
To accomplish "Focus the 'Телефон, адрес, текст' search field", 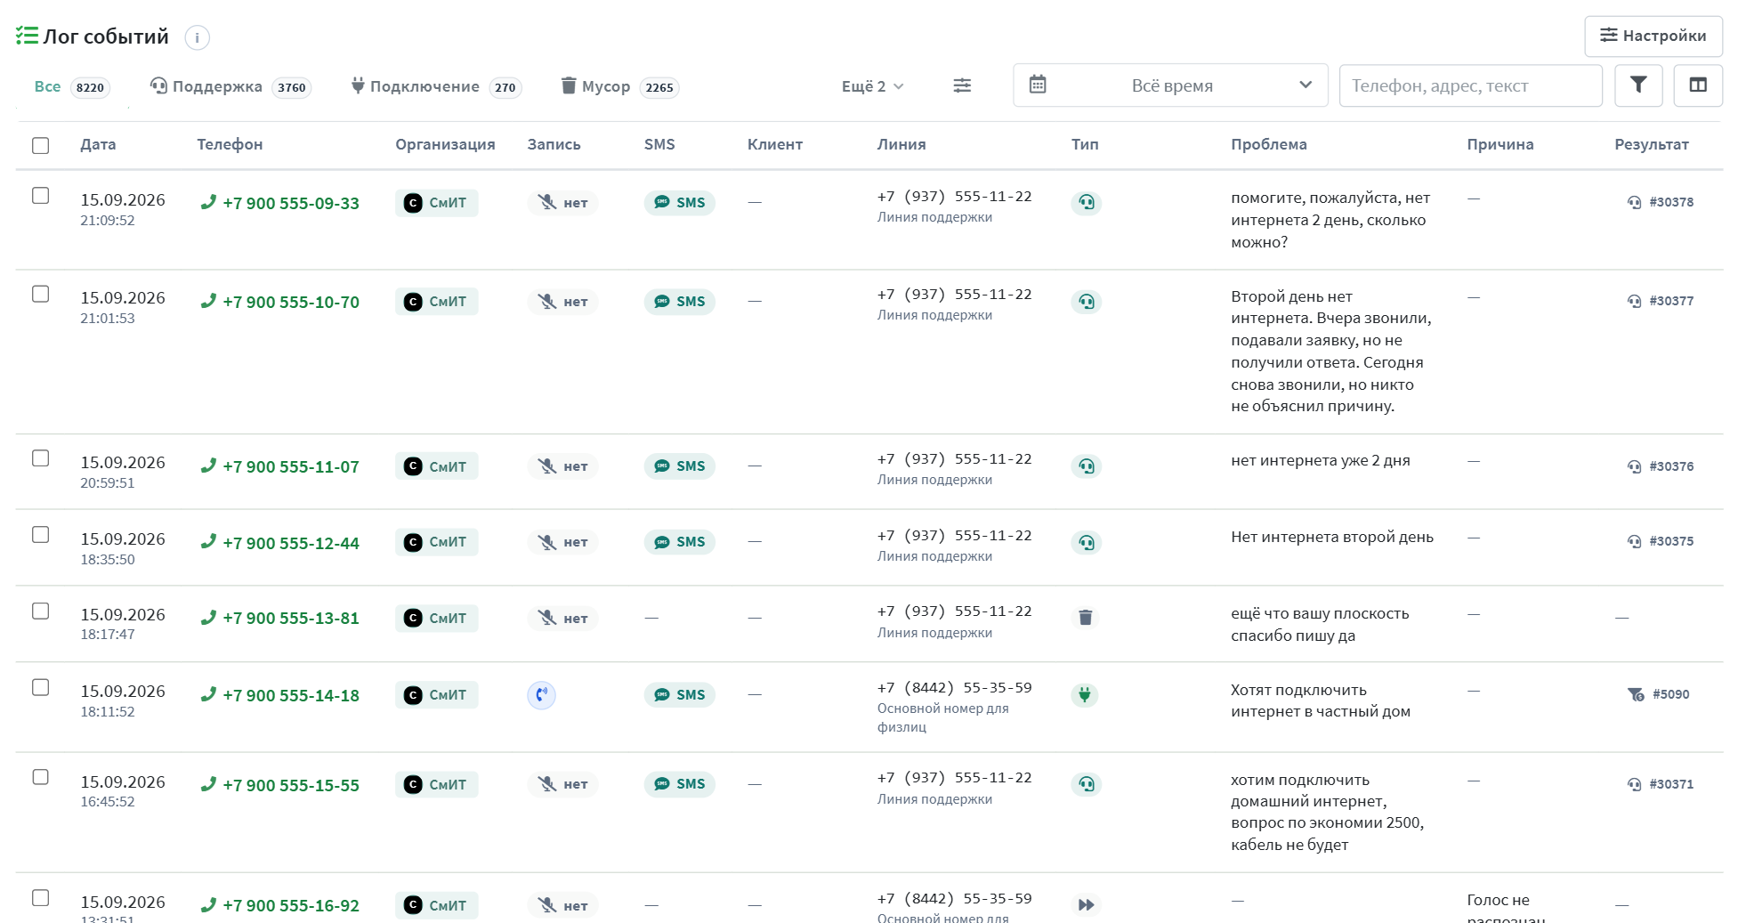I will click(1470, 85).
